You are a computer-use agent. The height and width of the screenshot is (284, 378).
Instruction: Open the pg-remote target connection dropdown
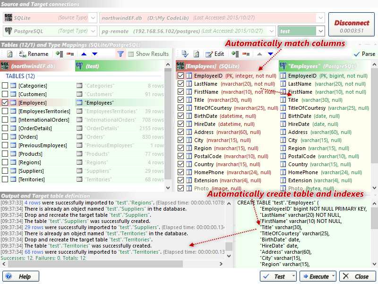271,31
